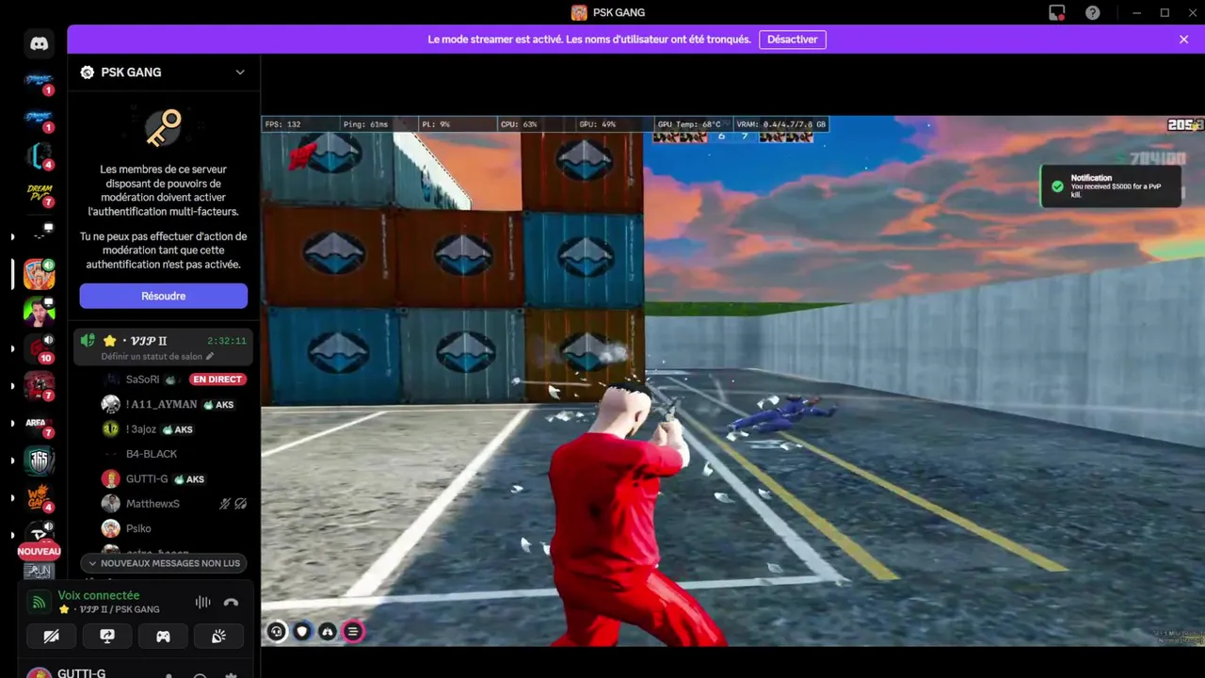This screenshot has height=678, width=1205.
Task: Open the 365 shield server icon
Action: (x=39, y=460)
